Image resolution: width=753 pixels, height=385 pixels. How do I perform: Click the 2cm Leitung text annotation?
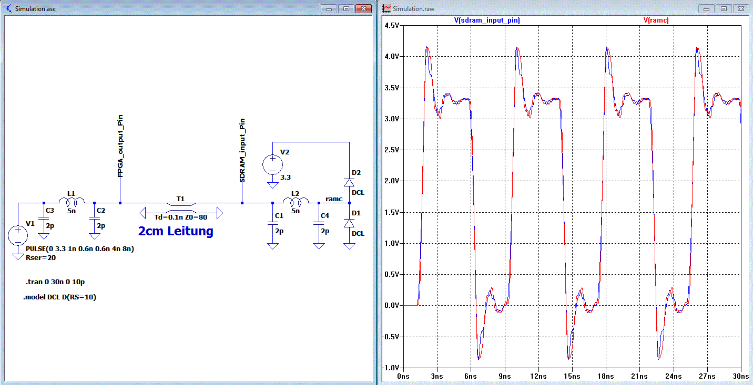point(176,231)
